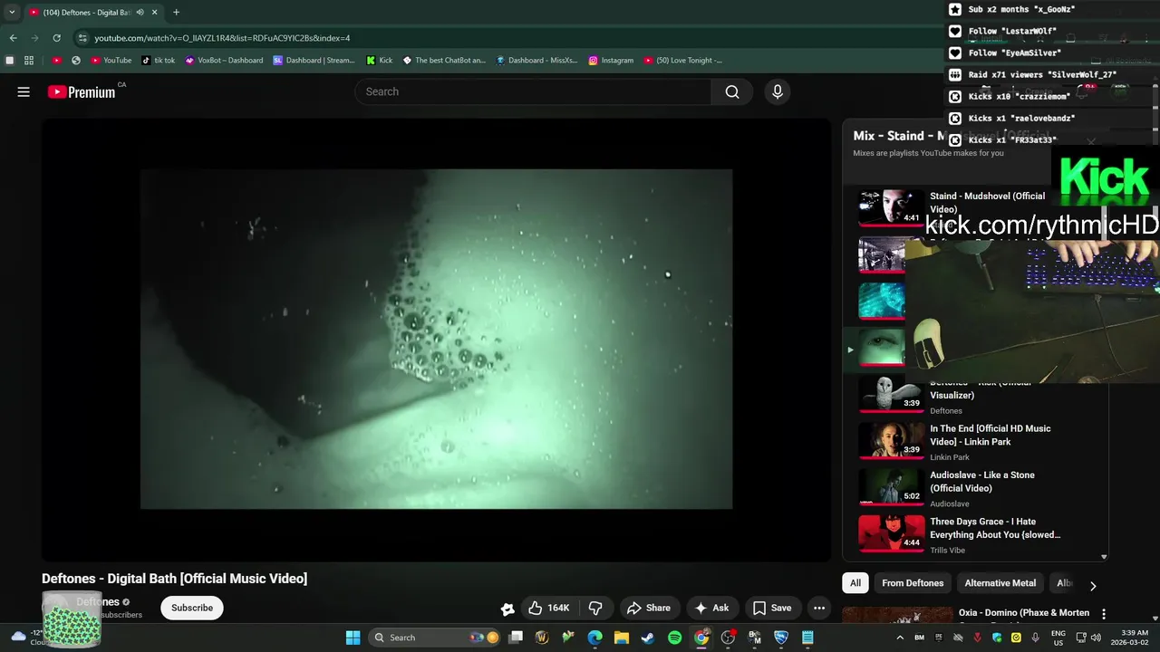The width and height of the screenshot is (1160, 652).
Task: Open the Dashboard | Stream... bookmark
Action: pyautogui.click(x=314, y=61)
